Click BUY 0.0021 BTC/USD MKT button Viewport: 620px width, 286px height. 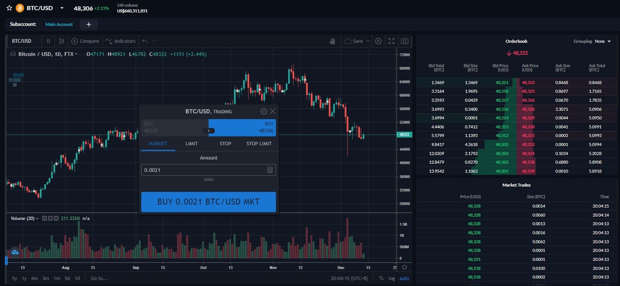click(x=208, y=202)
